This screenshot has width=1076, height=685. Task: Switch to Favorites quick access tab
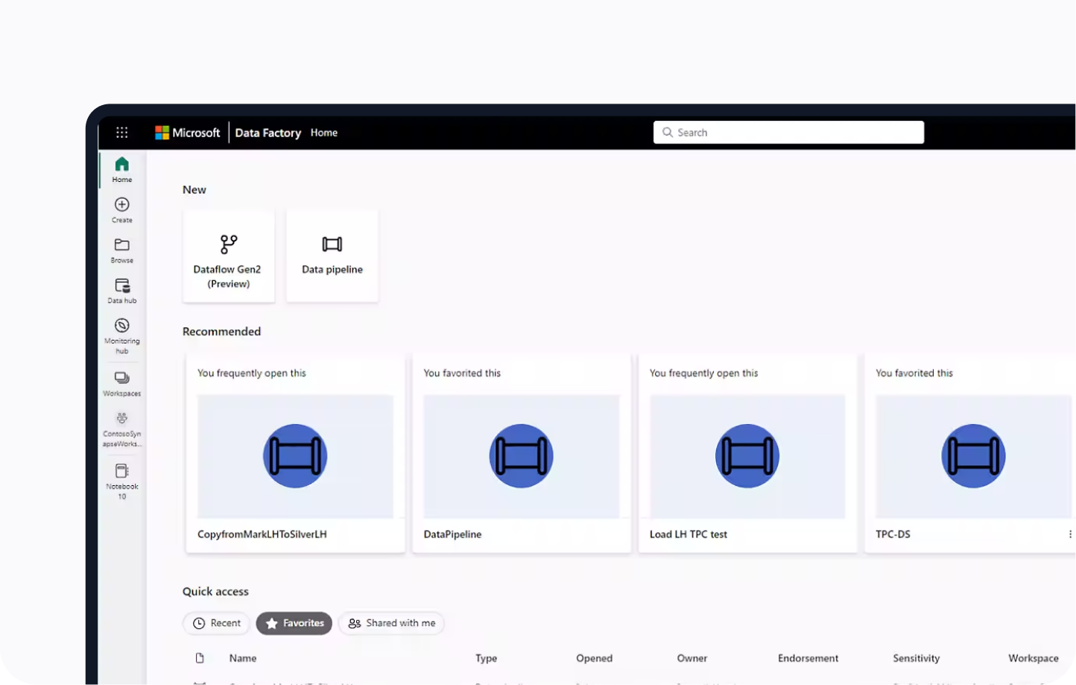[x=294, y=623]
